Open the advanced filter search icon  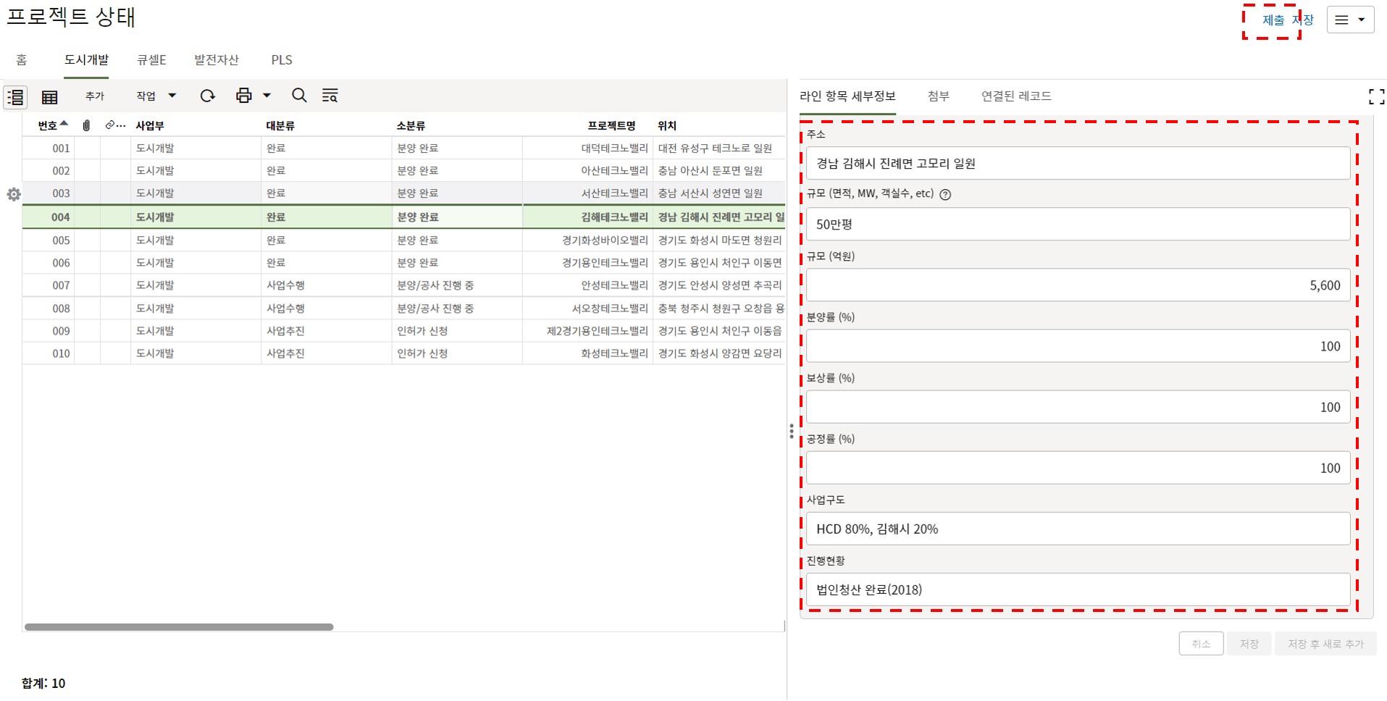330,96
